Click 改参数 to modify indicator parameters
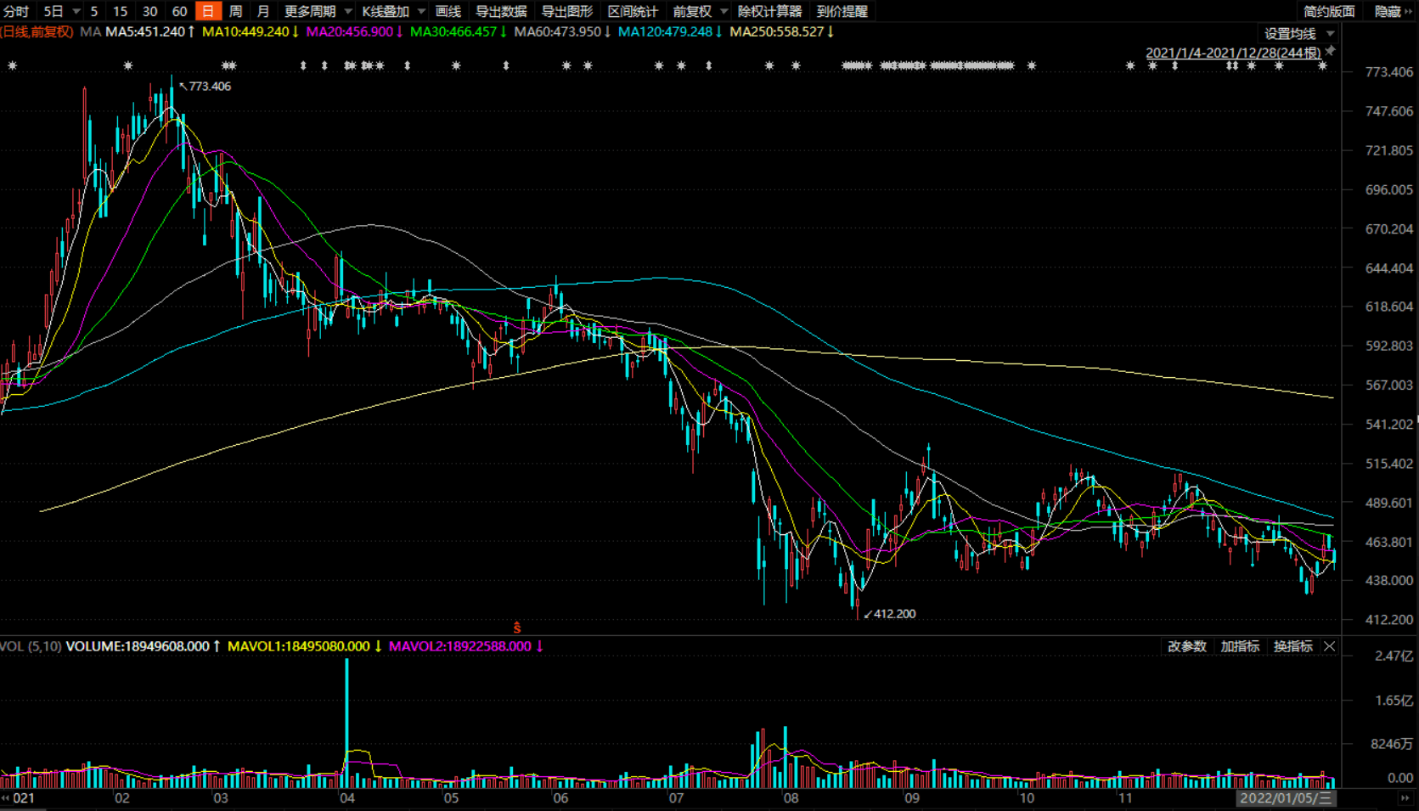 point(1186,646)
